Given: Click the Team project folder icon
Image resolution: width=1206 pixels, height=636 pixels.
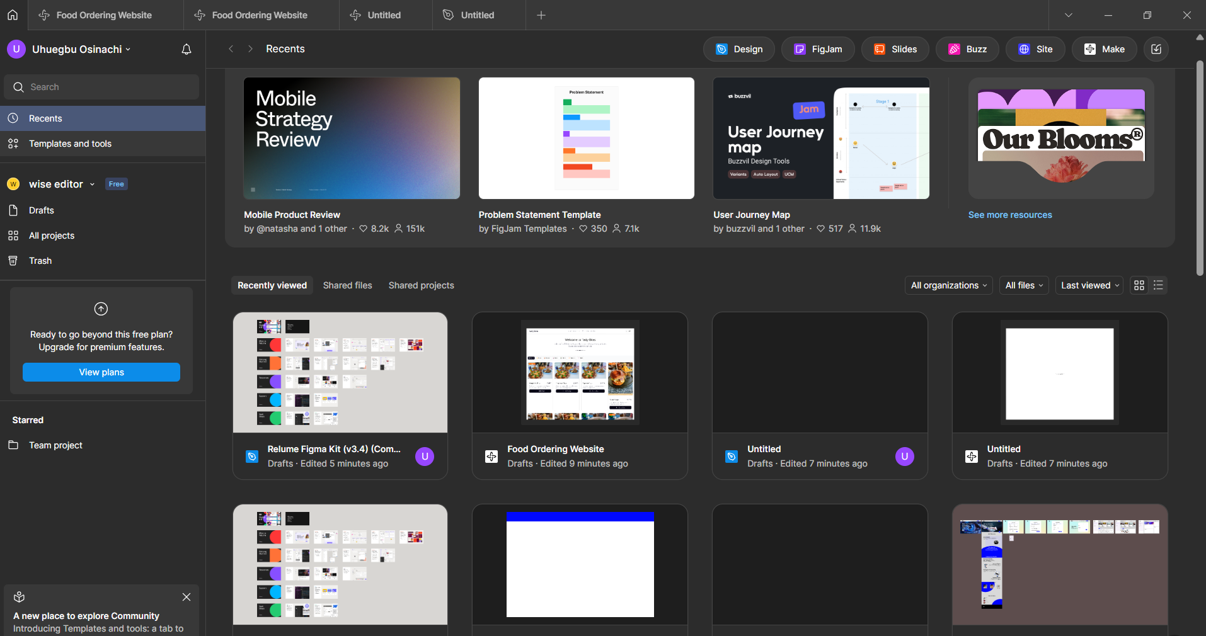Looking at the screenshot, I should (13, 445).
